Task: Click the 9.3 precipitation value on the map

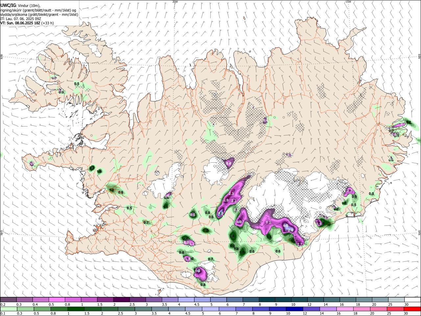Action: pos(221,213)
